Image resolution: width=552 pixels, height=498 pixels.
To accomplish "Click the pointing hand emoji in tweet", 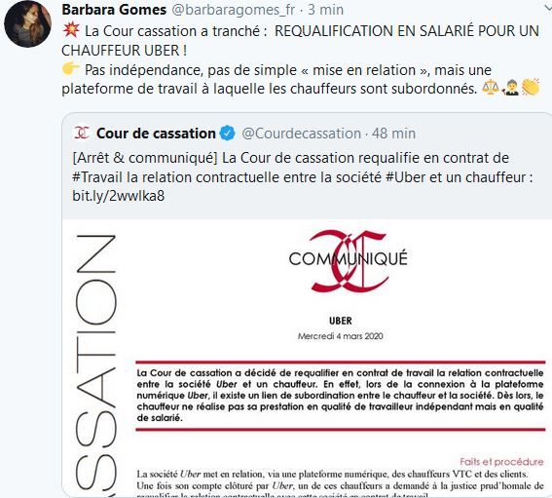I will tap(71, 69).
